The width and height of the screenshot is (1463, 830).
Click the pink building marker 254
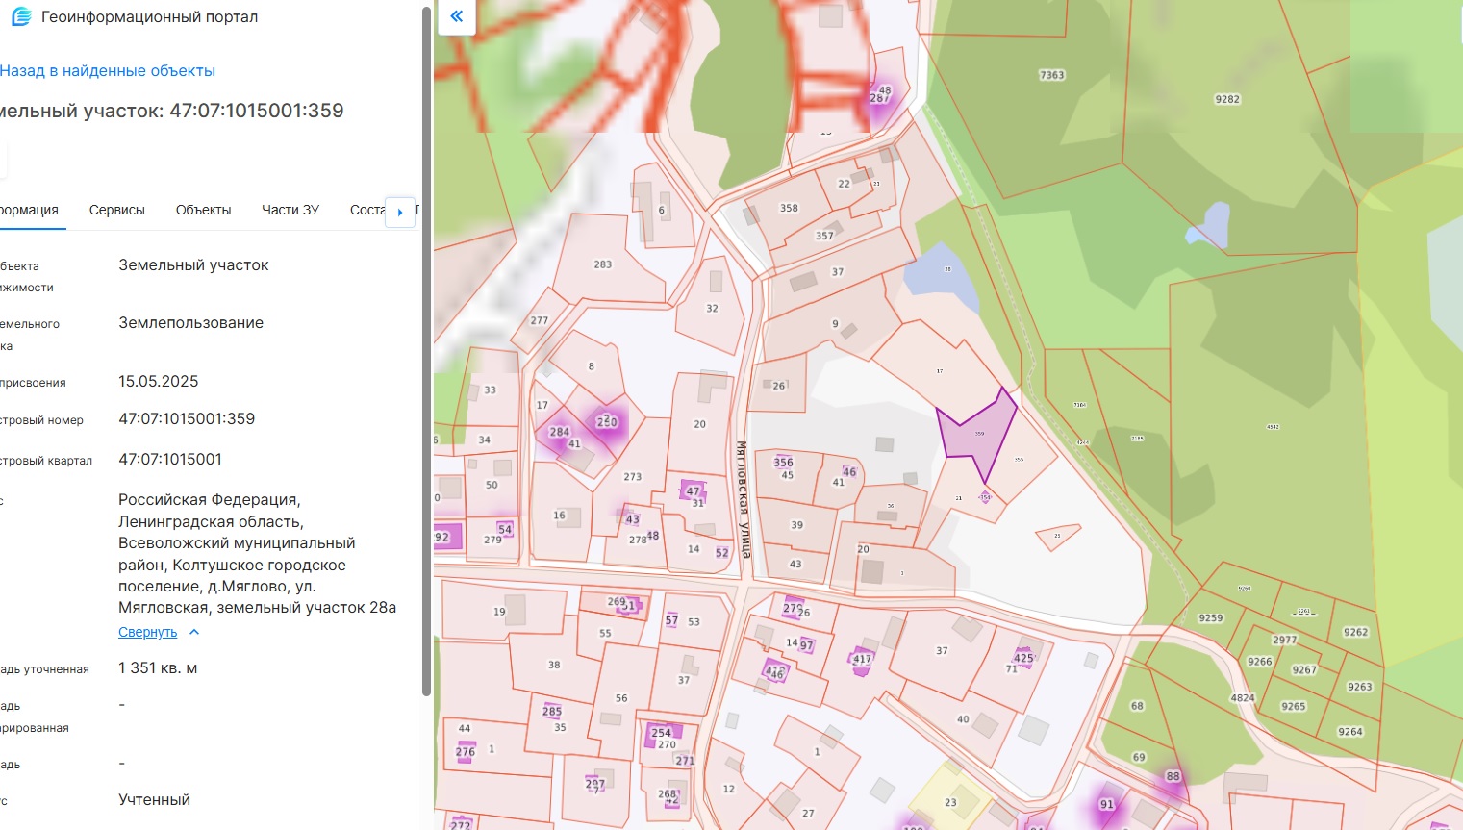point(662,733)
